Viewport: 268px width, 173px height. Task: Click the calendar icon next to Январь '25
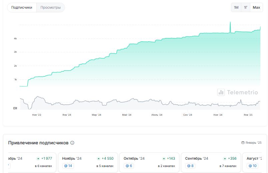[243, 143]
